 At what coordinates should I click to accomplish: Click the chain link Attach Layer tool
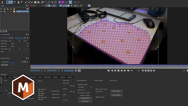42,2
